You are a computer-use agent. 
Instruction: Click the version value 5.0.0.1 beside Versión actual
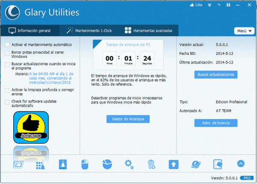point(222,45)
